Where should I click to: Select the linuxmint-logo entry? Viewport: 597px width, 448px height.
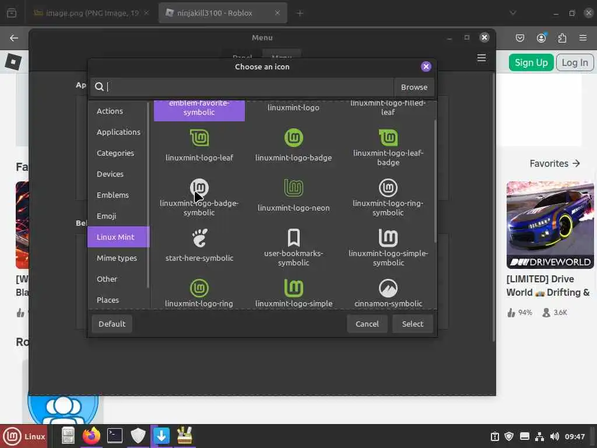[294, 108]
